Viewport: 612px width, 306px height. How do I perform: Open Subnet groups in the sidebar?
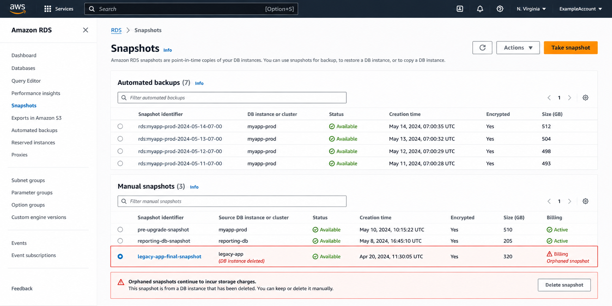(28, 180)
